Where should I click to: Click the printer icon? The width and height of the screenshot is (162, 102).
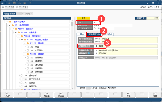click(x=14, y=3)
